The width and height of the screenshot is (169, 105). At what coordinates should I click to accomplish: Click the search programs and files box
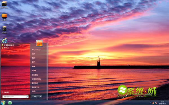click(15, 97)
